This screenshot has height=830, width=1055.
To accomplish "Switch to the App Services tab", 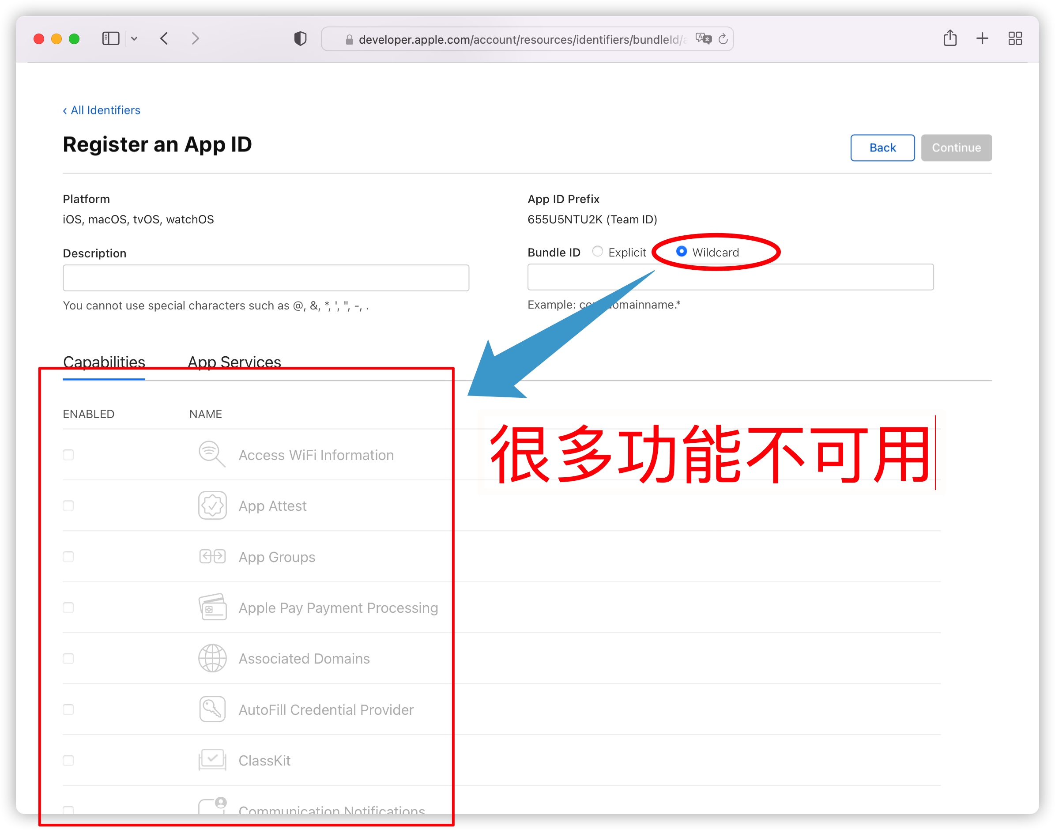I will (234, 362).
